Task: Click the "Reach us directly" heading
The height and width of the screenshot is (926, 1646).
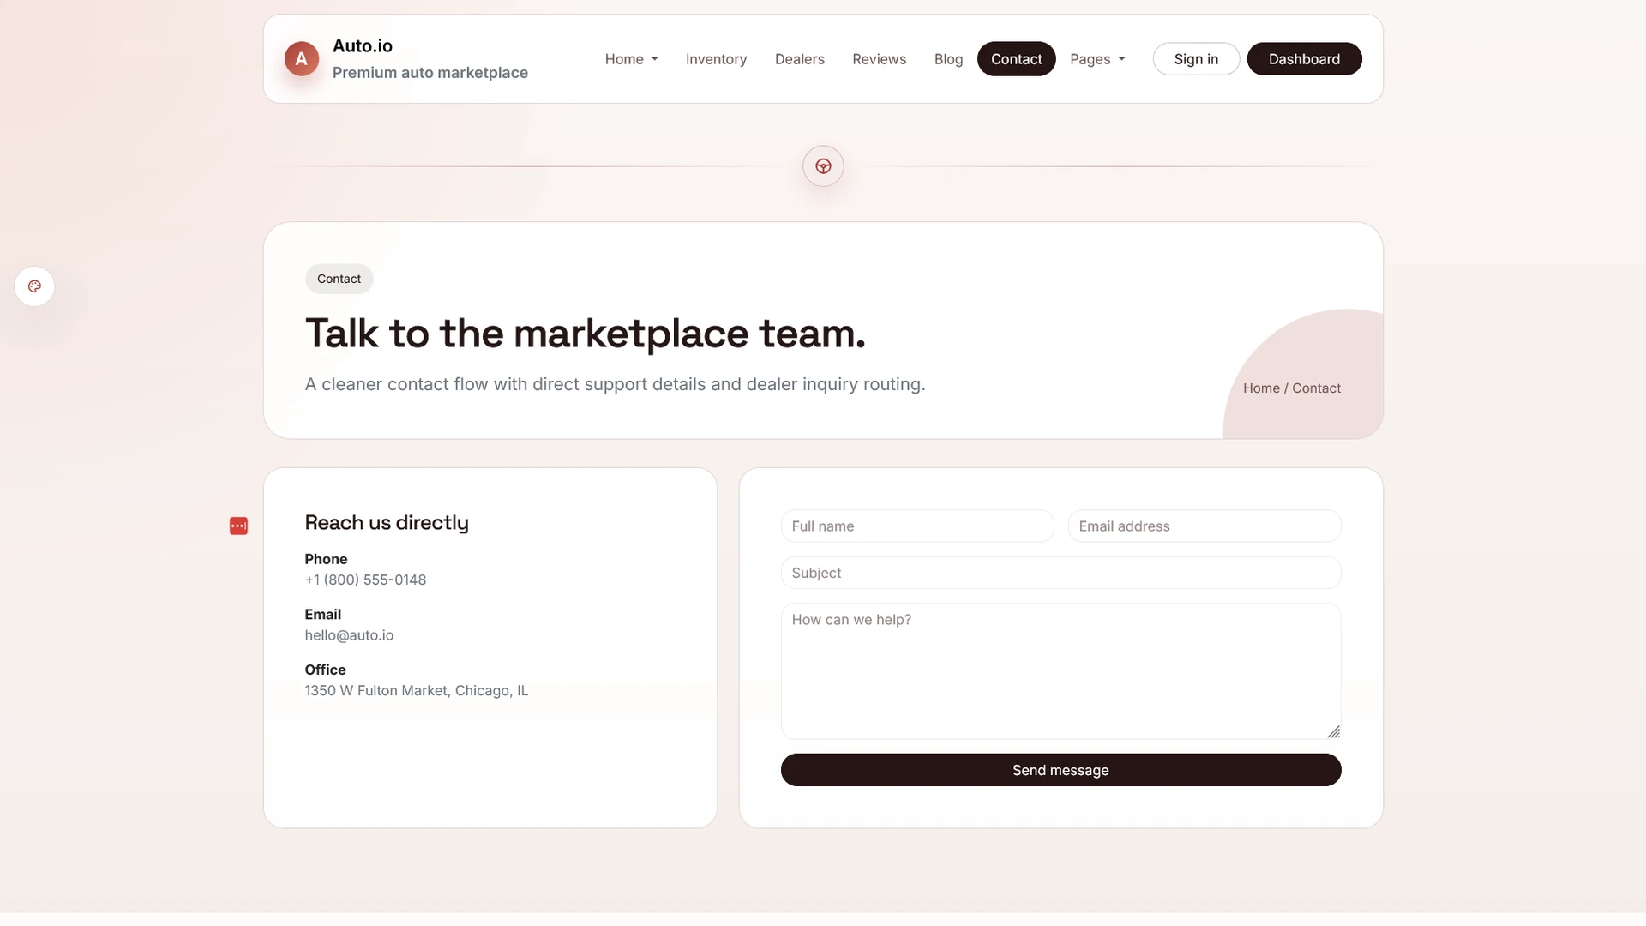Action: pyautogui.click(x=387, y=523)
